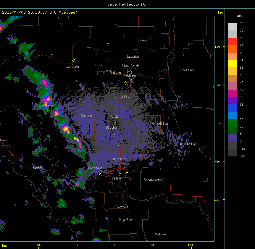
Task: Click the Didsbury label
Action: coord(113,127)
